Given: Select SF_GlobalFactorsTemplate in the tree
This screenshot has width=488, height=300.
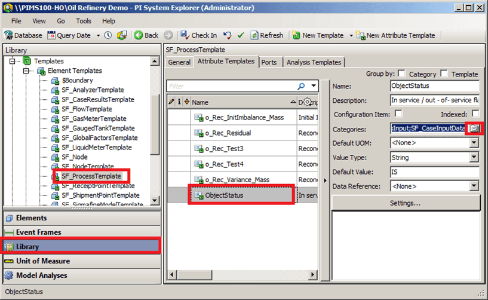Looking at the screenshot, I should (100, 138).
